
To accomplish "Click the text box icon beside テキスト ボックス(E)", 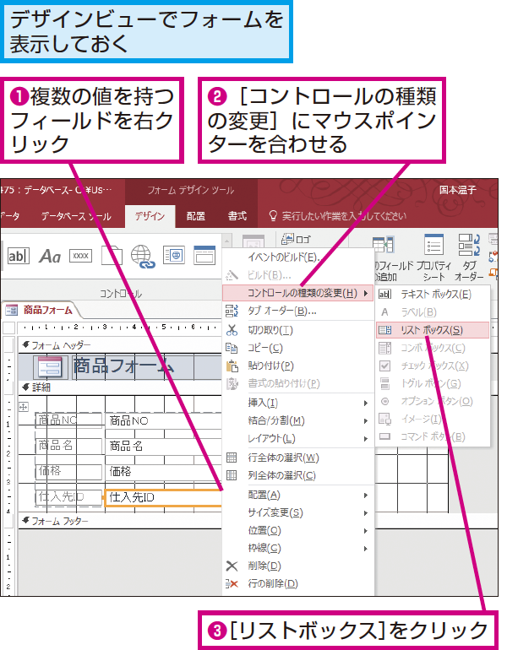I will pos(385,295).
